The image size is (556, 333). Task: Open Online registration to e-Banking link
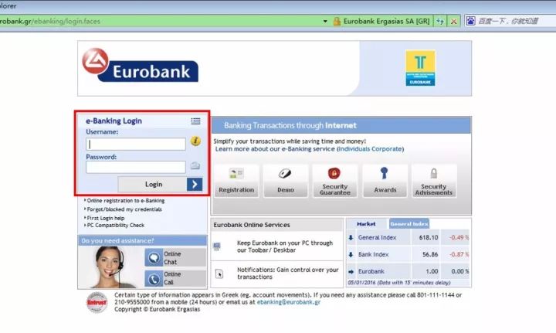point(126,201)
